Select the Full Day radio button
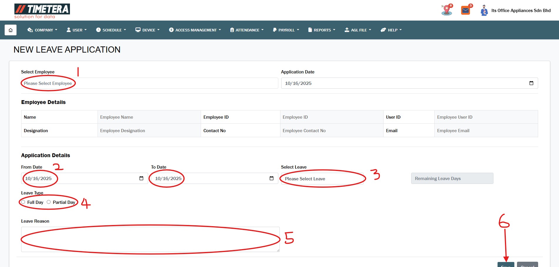The height and width of the screenshot is (267, 559). pyautogui.click(x=23, y=202)
